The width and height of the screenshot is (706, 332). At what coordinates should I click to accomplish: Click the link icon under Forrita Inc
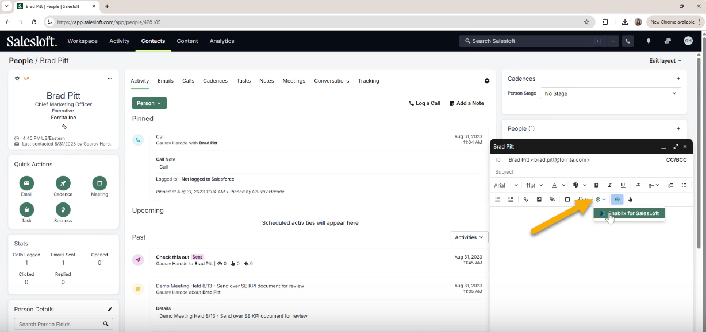(x=64, y=127)
